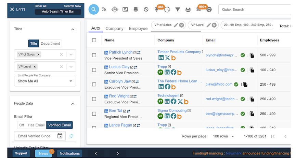Viewport: 308px width, 163px height.
Task: Select the Rod Wright row checkbox
Action: click(x=94, y=99)
